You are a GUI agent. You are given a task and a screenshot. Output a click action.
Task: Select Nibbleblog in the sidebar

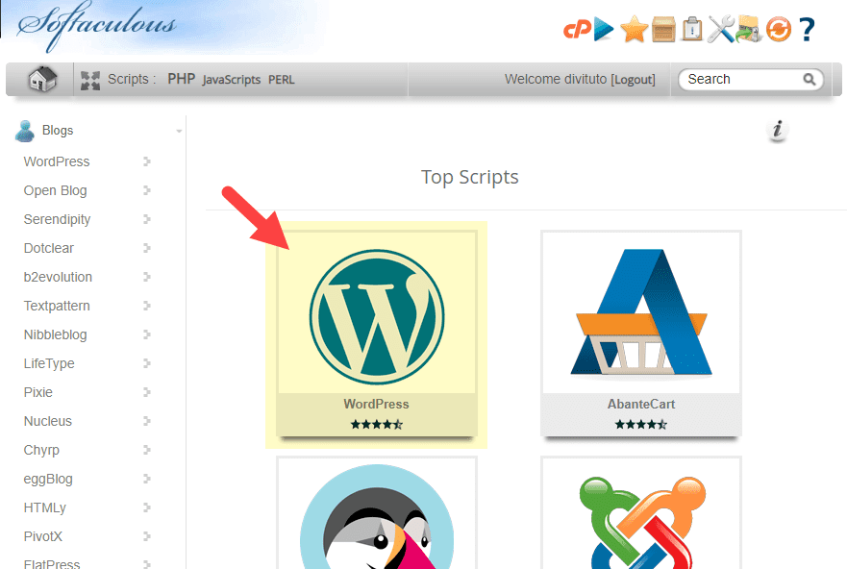point(55,334)
